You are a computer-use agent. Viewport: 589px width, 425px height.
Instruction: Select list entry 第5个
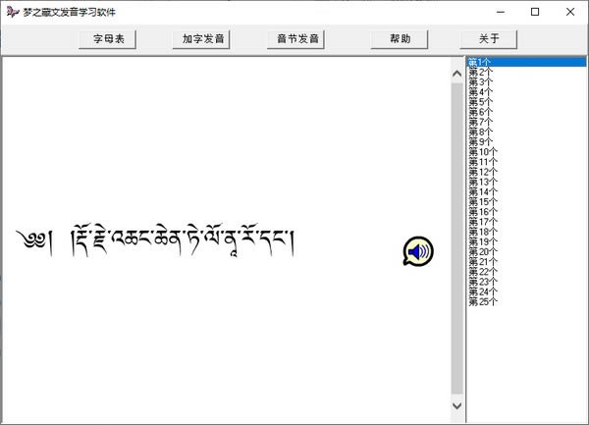point(481,102)
